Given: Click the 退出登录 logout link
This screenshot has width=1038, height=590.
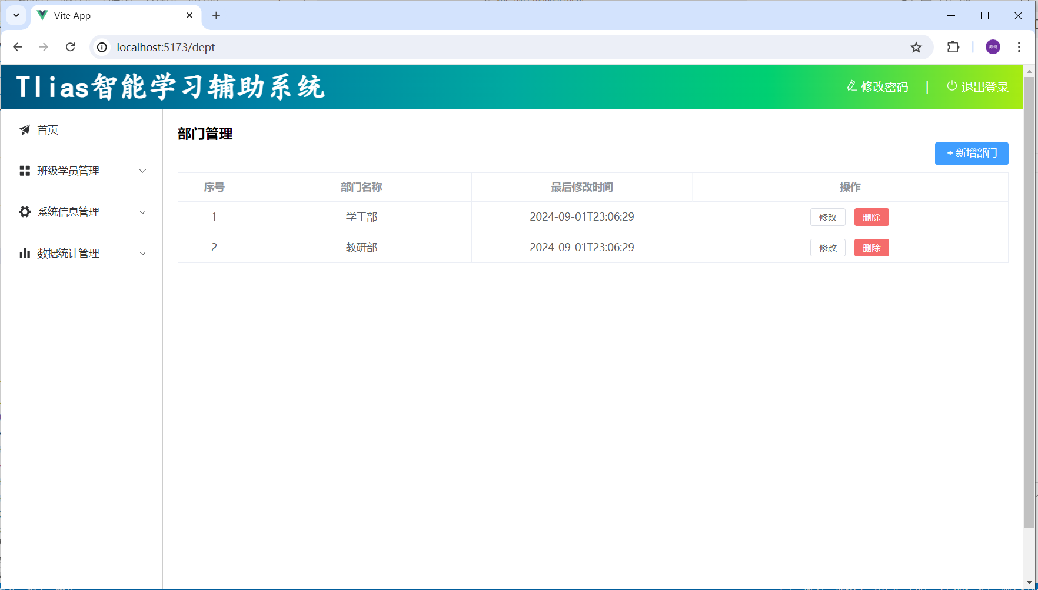Looking at the screenshot, I should point(978,87).
